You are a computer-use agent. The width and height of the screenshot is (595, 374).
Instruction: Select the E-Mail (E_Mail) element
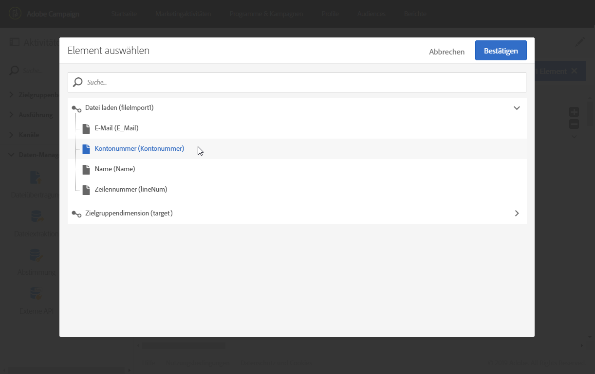[x=116, y=128]
